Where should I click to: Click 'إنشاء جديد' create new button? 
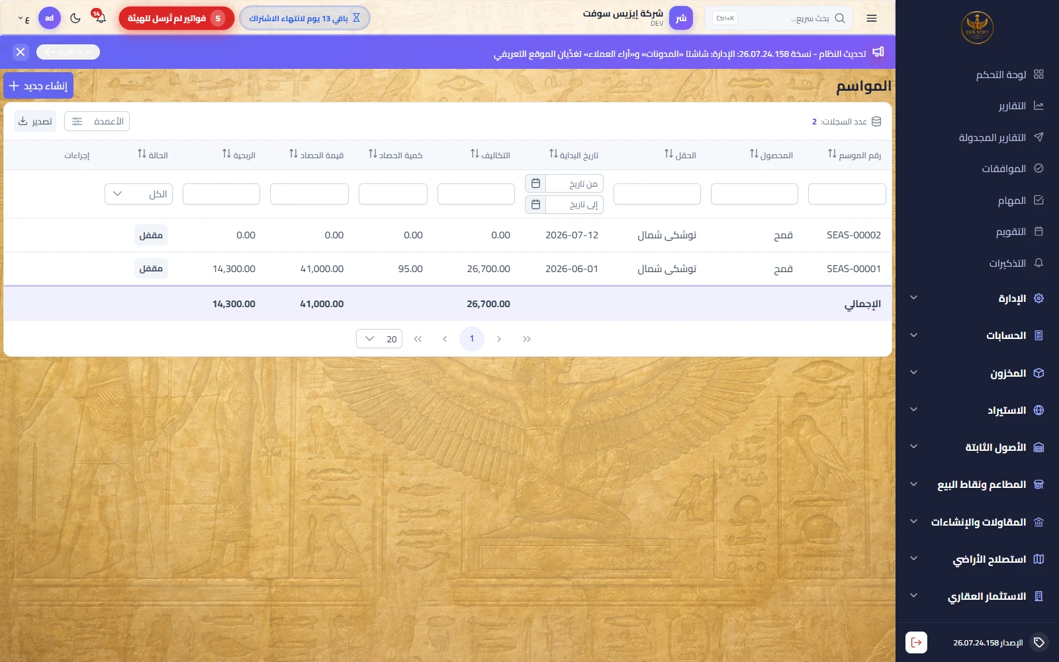click(38, 85)
